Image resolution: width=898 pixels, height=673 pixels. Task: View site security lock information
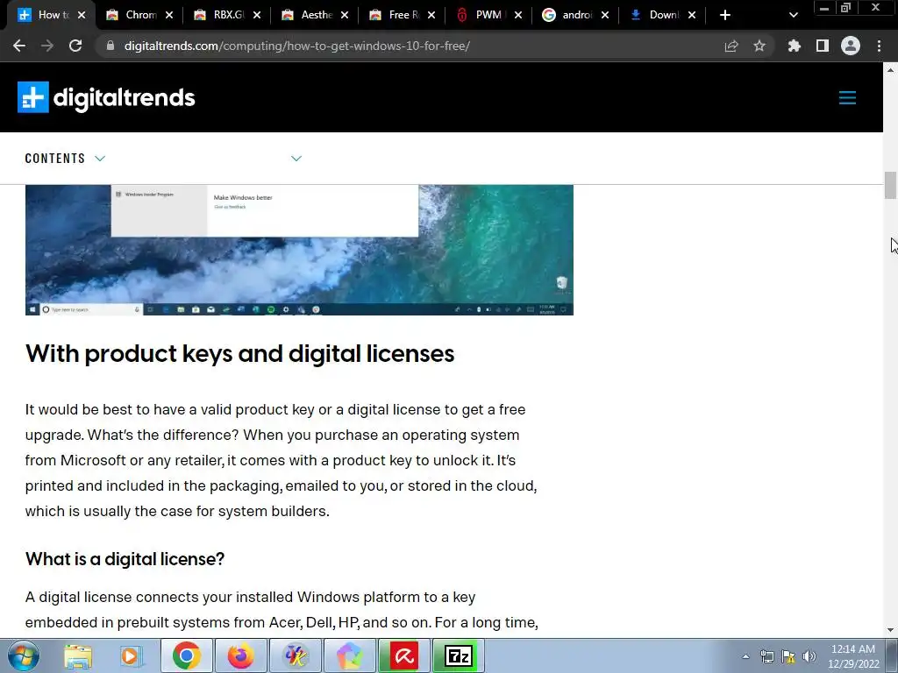(x=110, y=46)
